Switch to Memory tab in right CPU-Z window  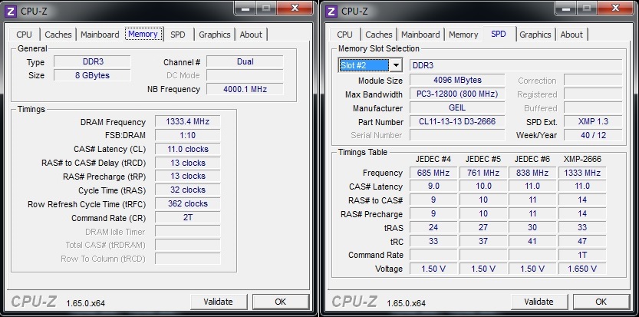pyautogui.click(x=463, y=35)
